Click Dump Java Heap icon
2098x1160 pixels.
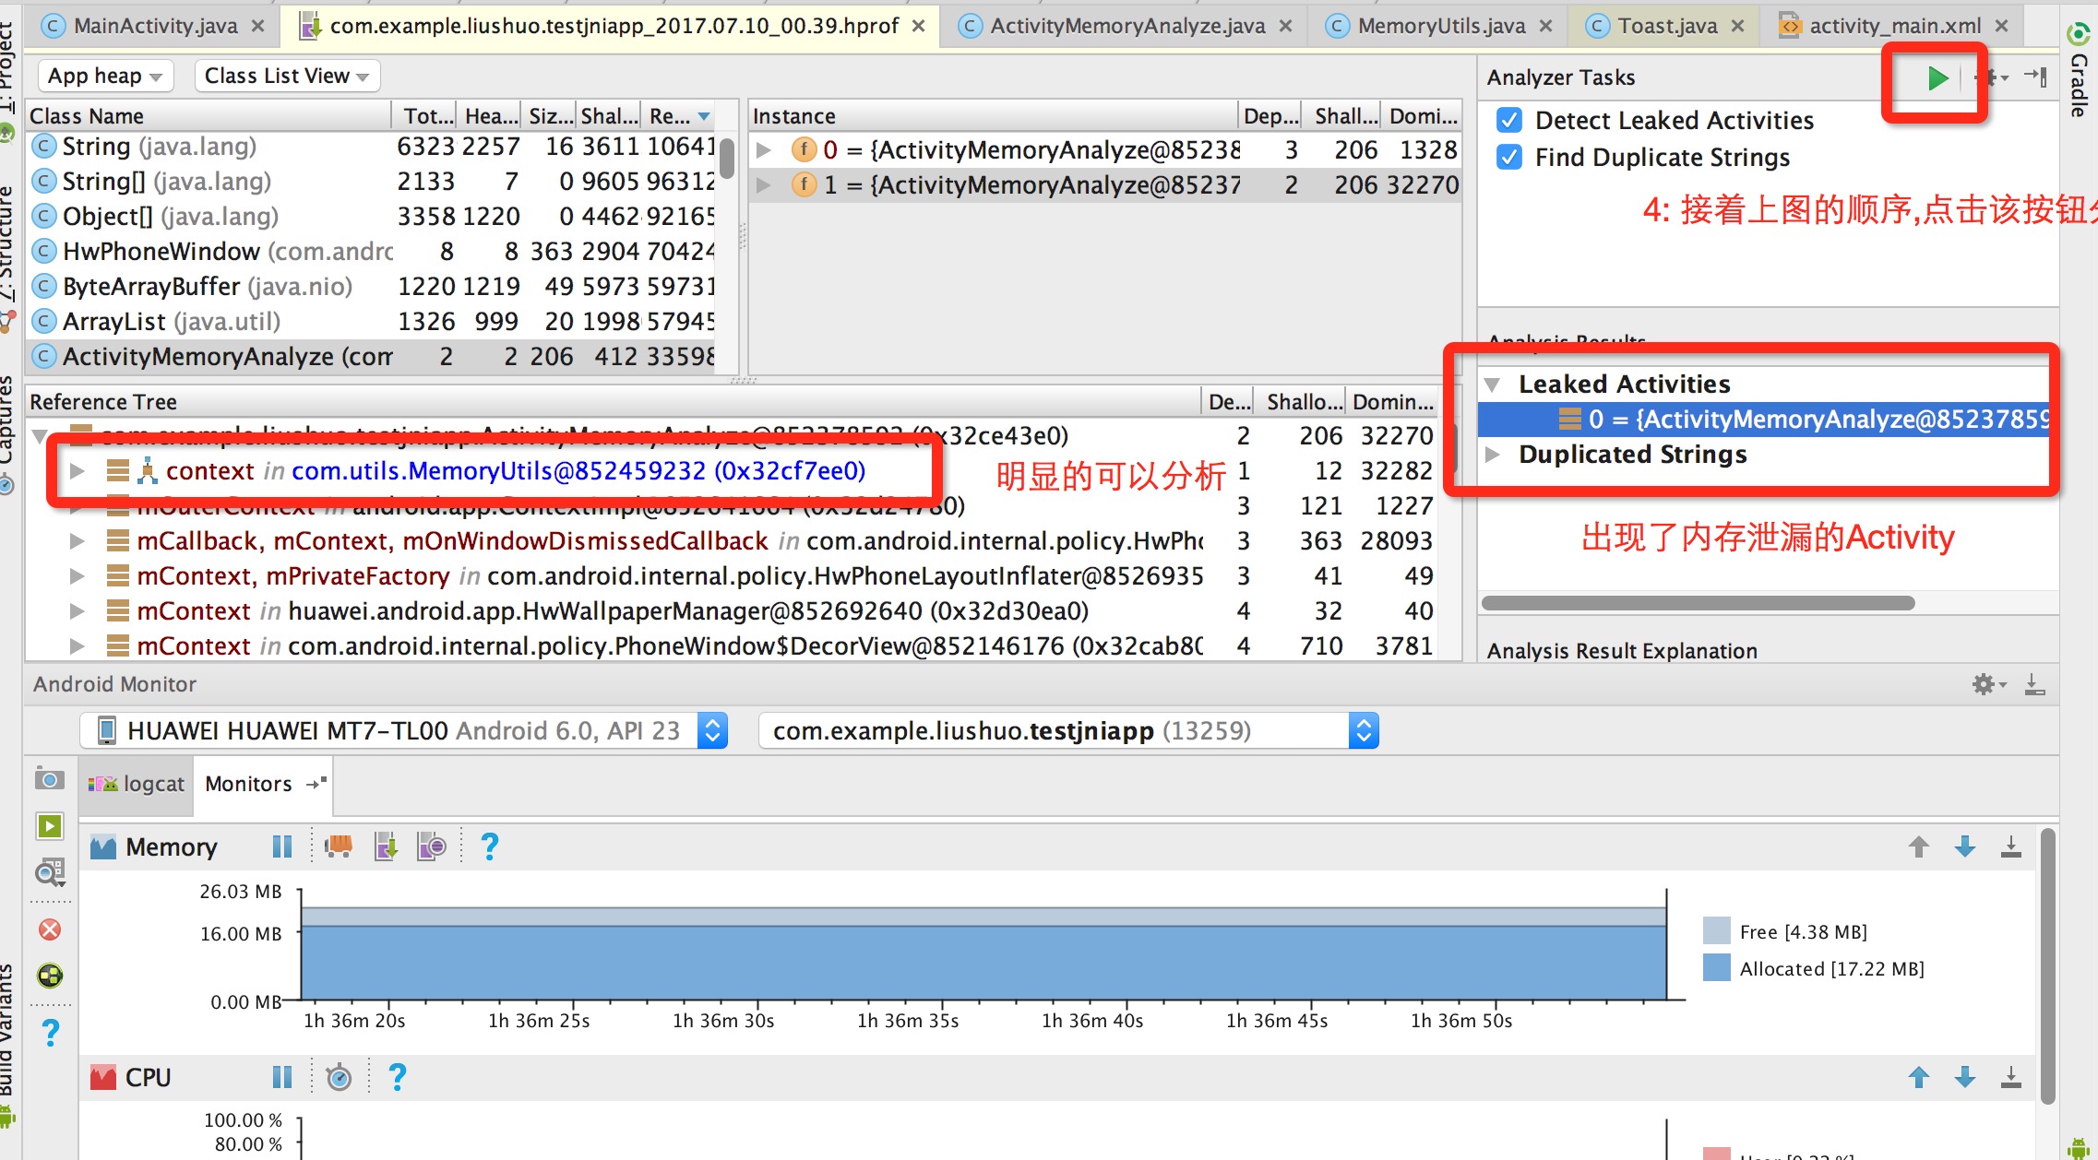point(386,846)
